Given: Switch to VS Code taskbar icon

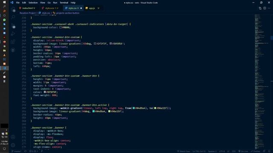Looking at the screenshot, I should pos(4,68).
